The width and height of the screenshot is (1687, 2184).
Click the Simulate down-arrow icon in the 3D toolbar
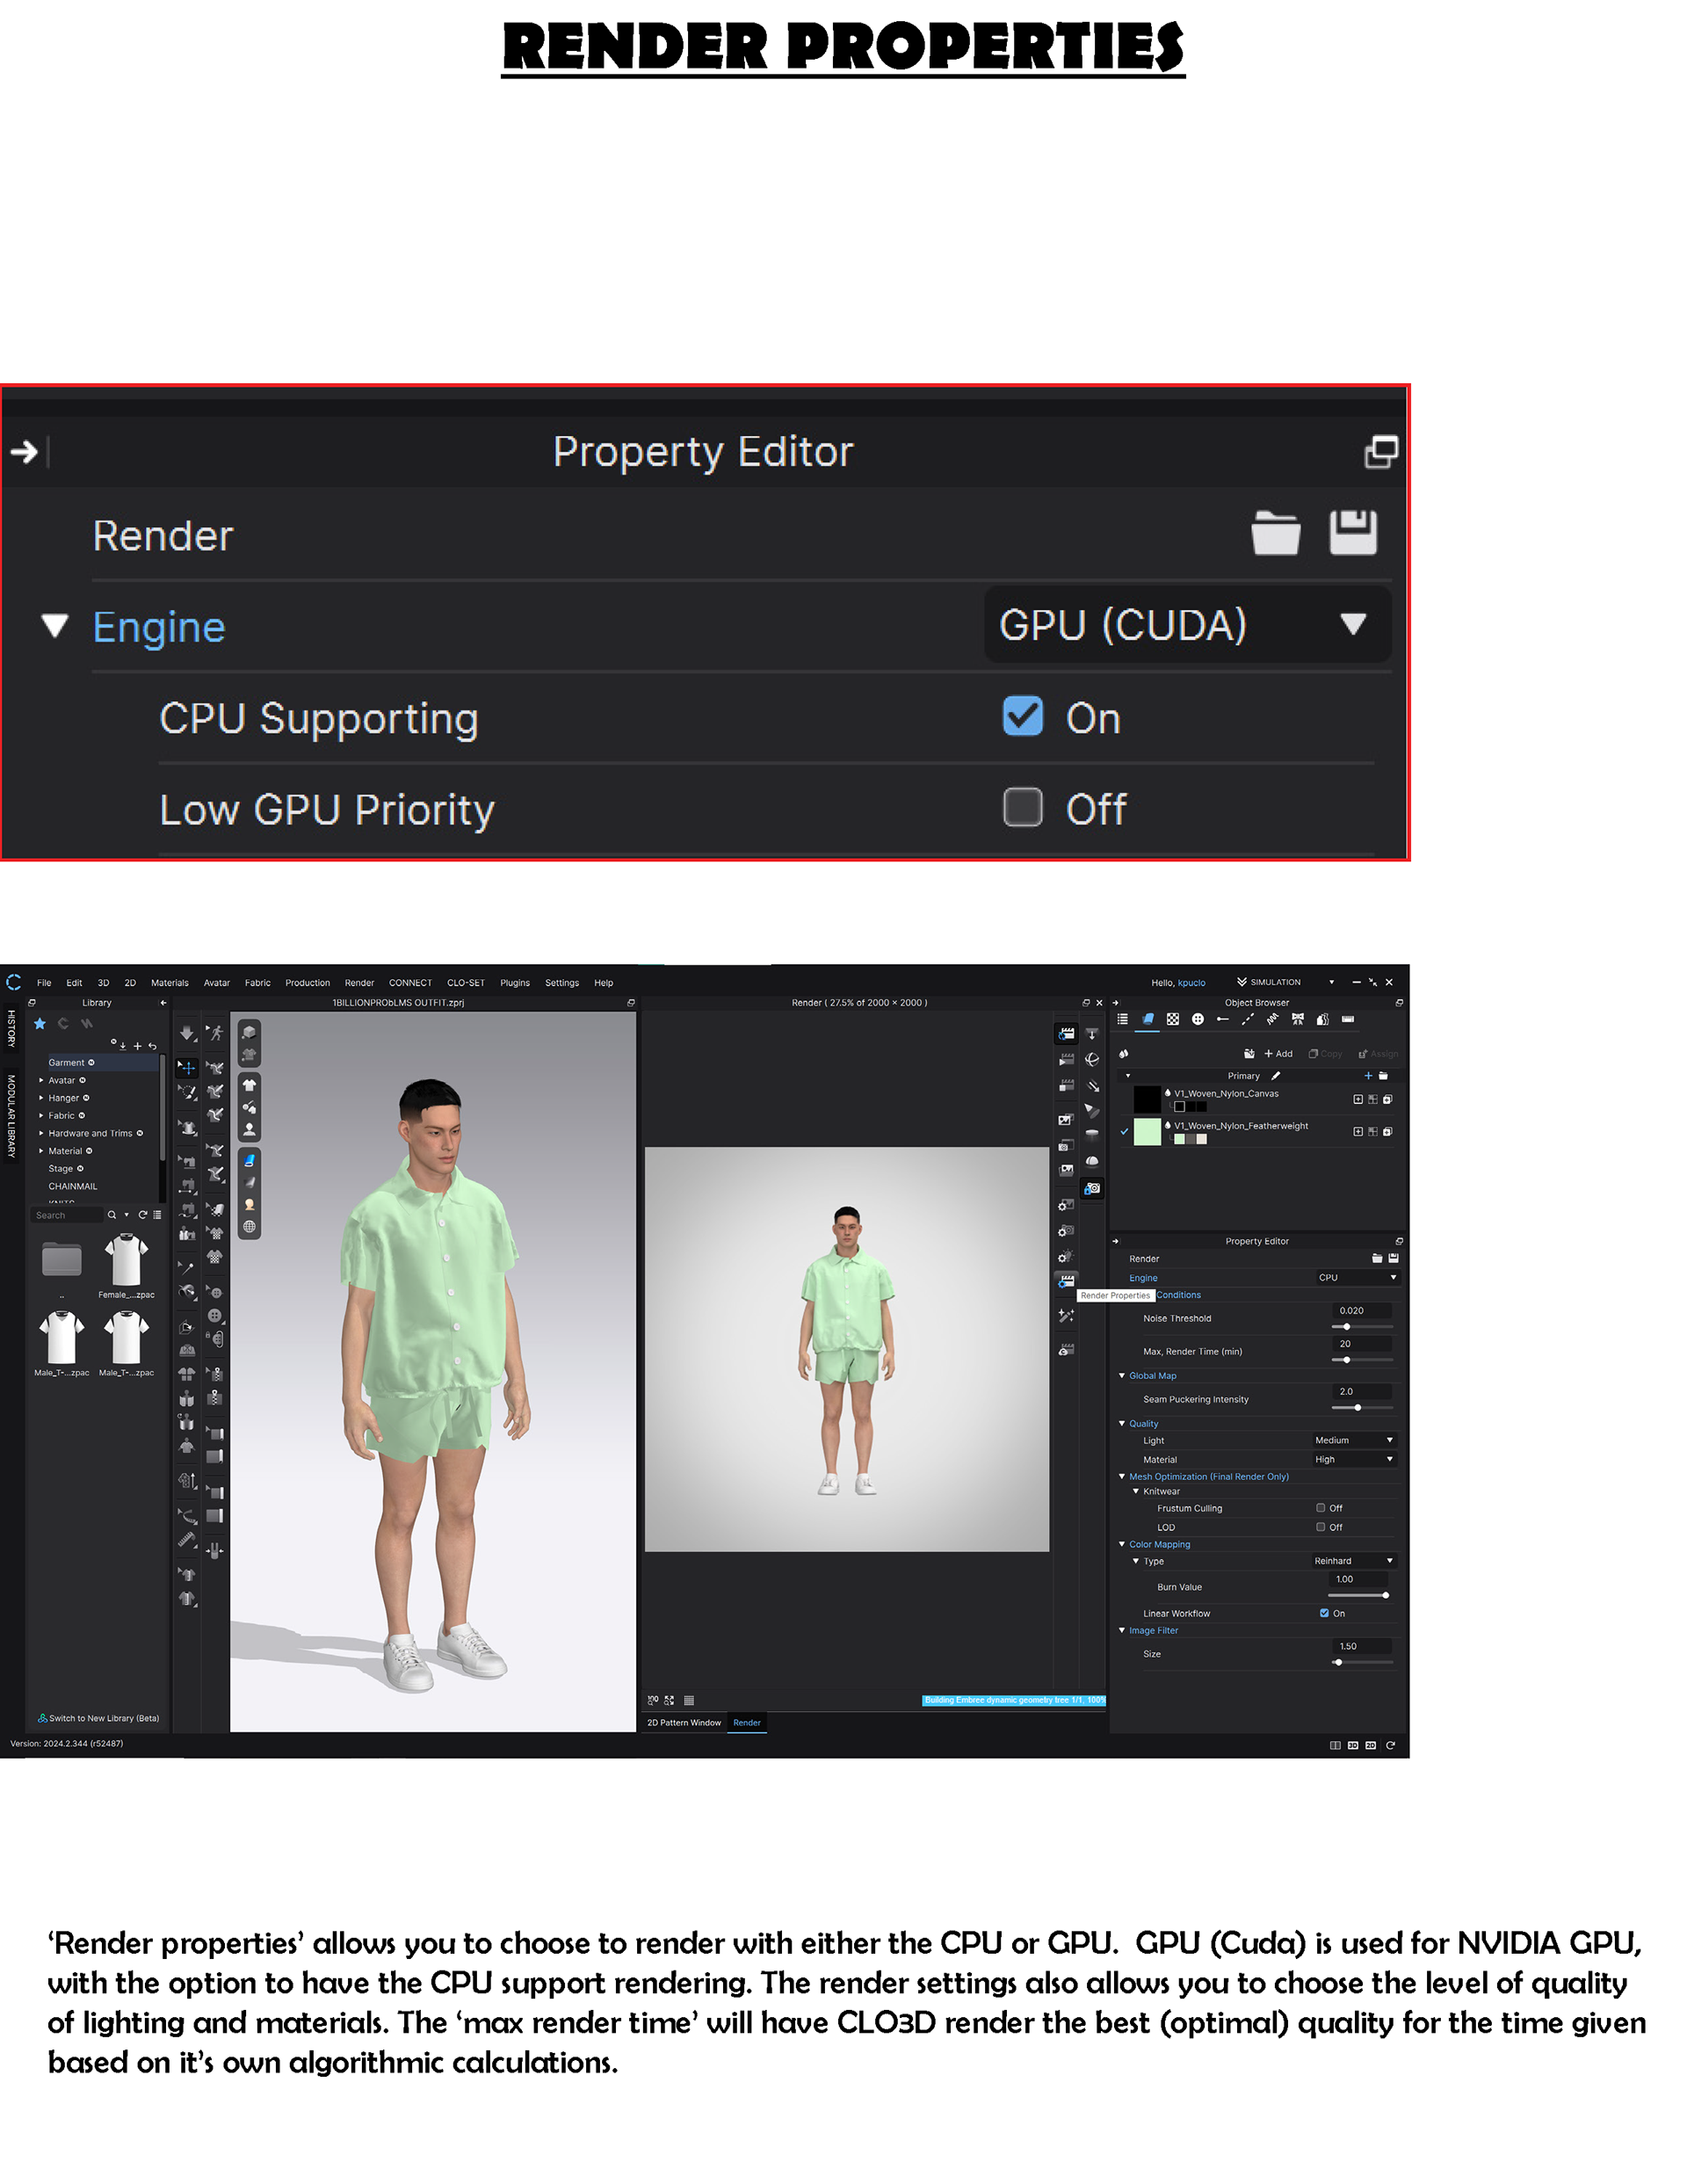[x=187, y=1034]
